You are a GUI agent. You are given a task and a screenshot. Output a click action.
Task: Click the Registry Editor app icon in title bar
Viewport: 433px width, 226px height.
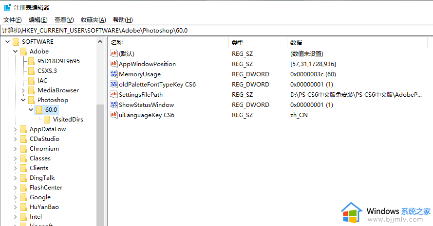7,7
